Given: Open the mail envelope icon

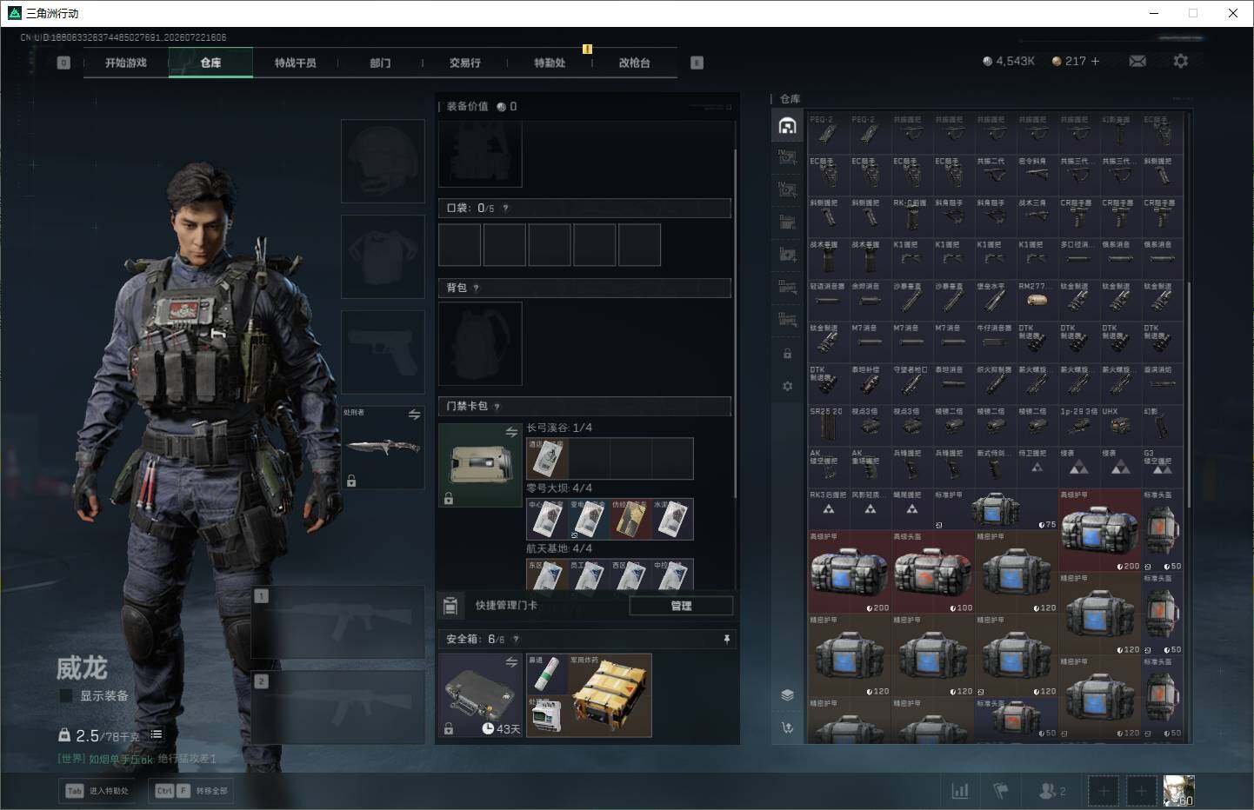Looking at the screenshot, I should (1137, 61).
